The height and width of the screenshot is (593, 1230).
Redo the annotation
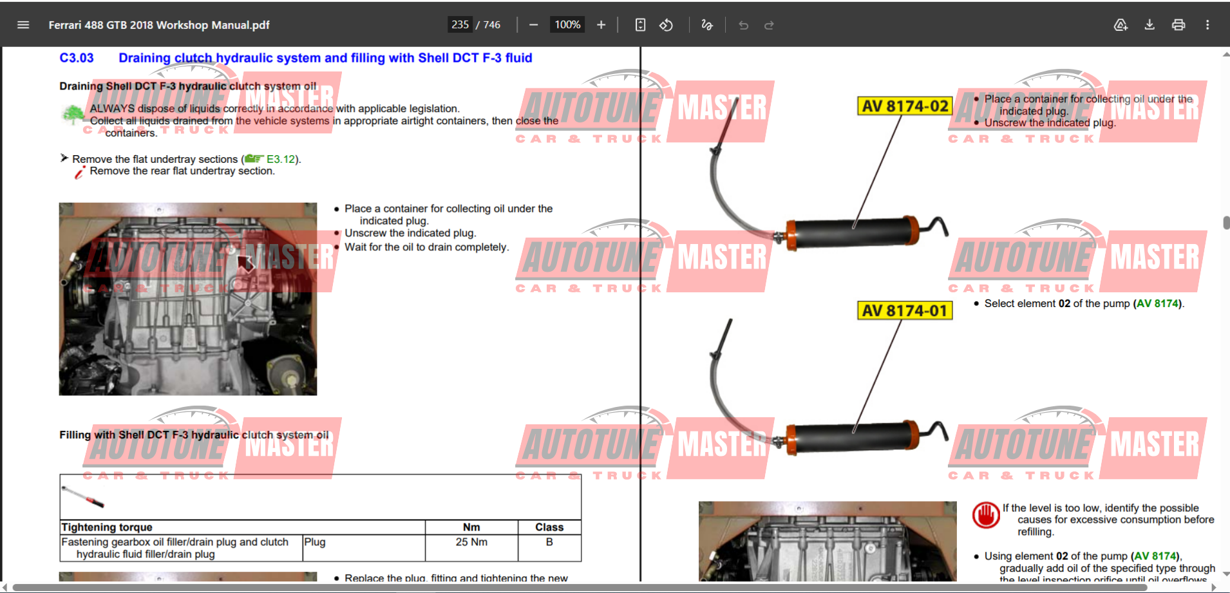click(x=769, y=25)
